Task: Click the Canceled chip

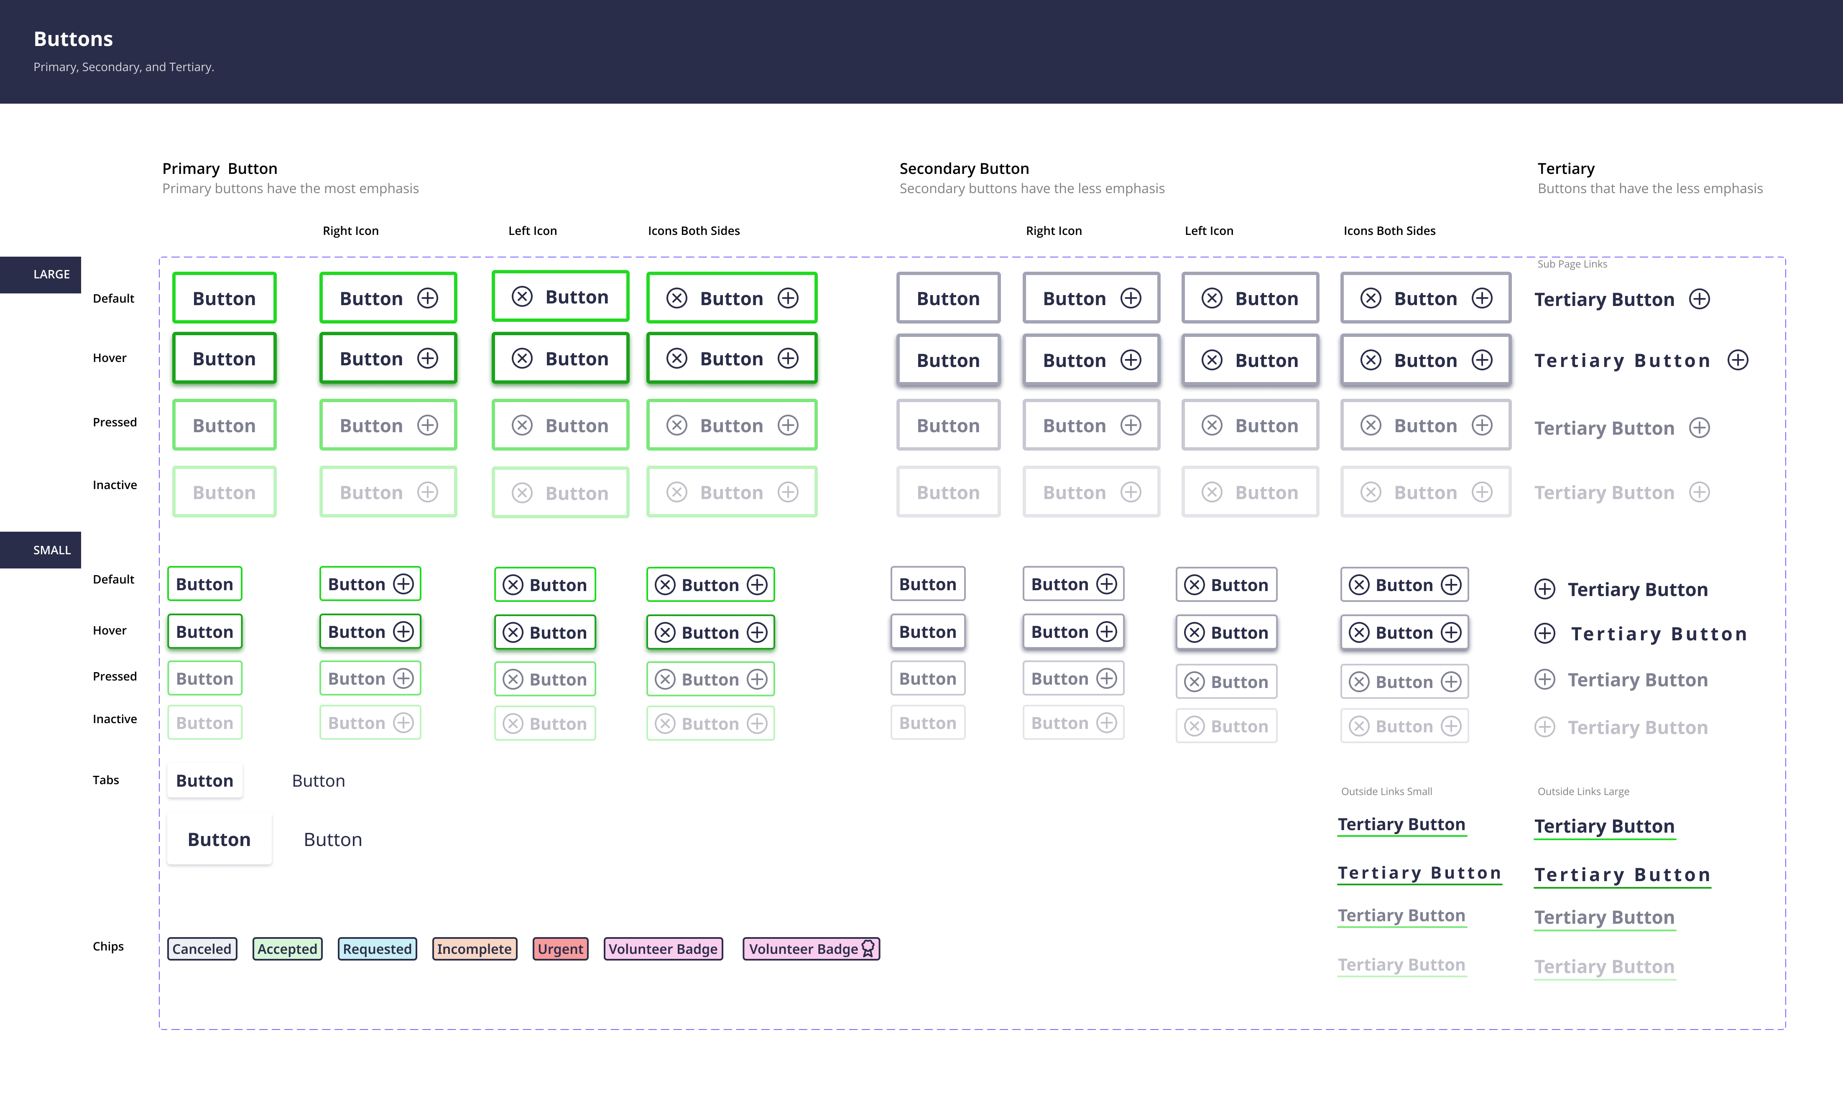Action: 202,949
